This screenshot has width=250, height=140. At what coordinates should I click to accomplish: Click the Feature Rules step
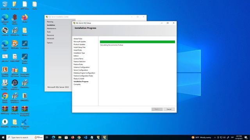[x=78, y=65]
